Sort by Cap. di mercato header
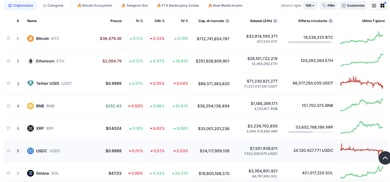The width and height of the screenshot is (390, 182). (211, 21)
